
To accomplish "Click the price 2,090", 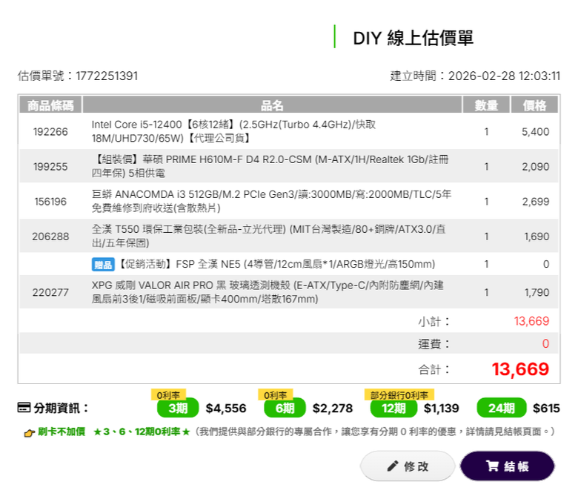I will pyautogui.click(x=535, y=167).
